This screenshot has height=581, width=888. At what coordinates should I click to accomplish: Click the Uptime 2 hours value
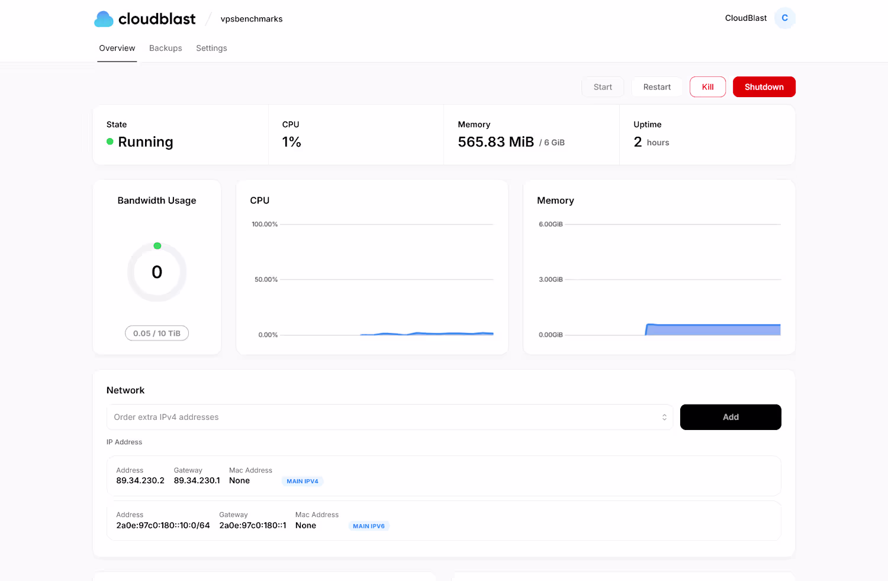pos(651,142)
